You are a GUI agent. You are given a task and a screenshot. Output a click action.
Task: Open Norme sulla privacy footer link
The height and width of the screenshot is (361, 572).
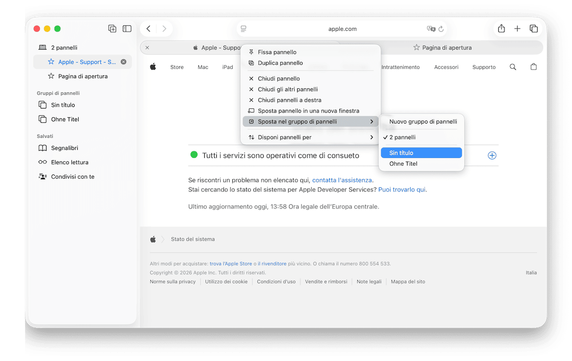click(173, 282)
